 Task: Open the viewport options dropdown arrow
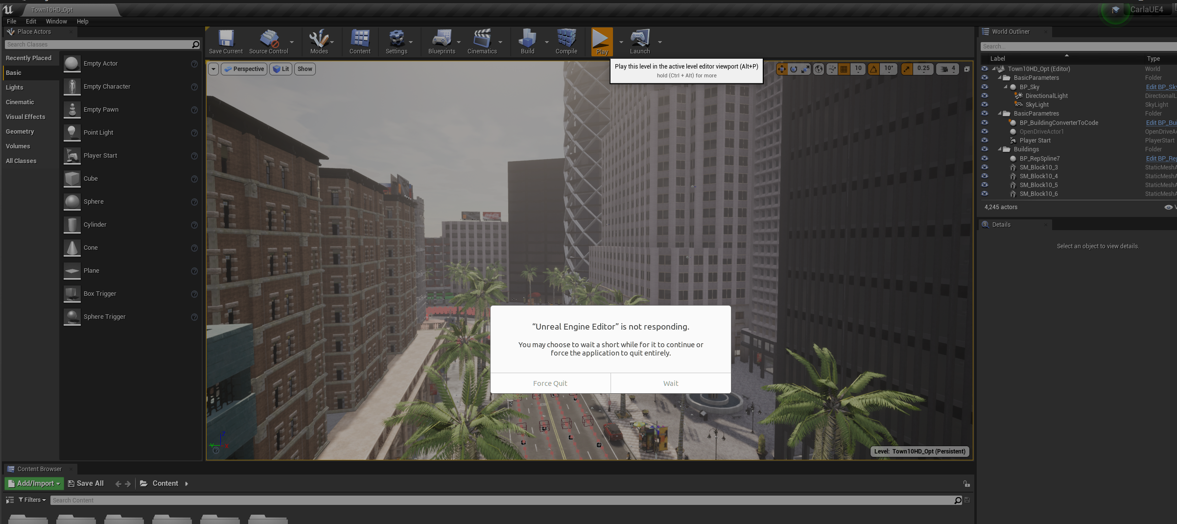tap(213, 69)
